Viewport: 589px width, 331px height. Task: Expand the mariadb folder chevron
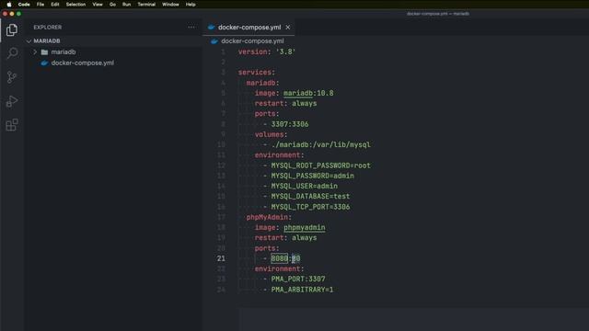coord(35,51)
